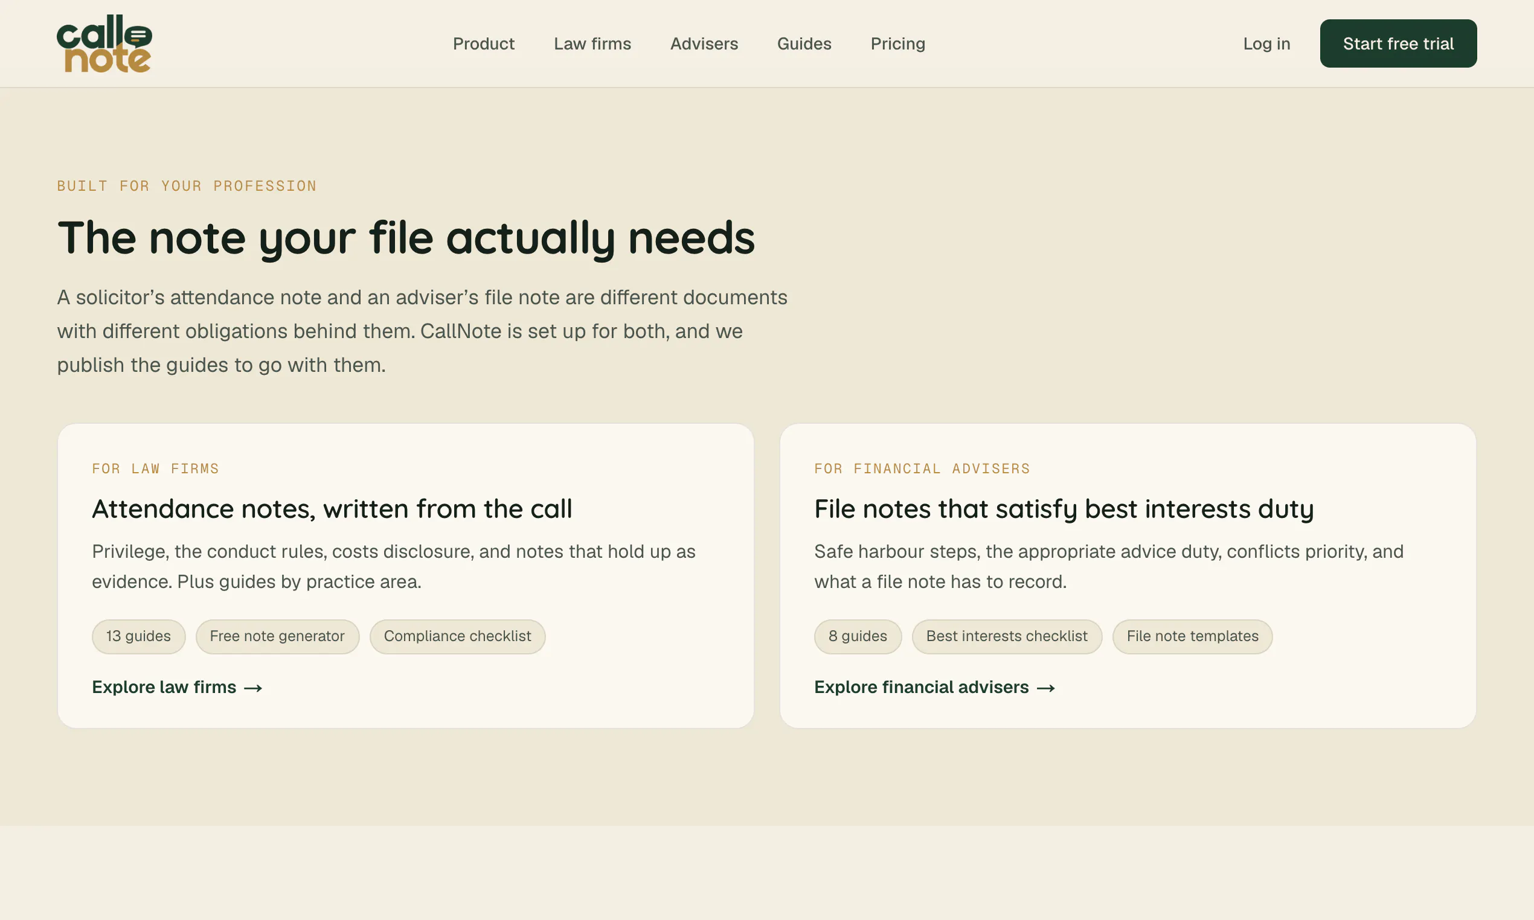Click the text 'Privilege, the conduct rules, costs disclosure'
Image resolution: width=1534 pixels, height=920 pixels.
click(283, 551)
